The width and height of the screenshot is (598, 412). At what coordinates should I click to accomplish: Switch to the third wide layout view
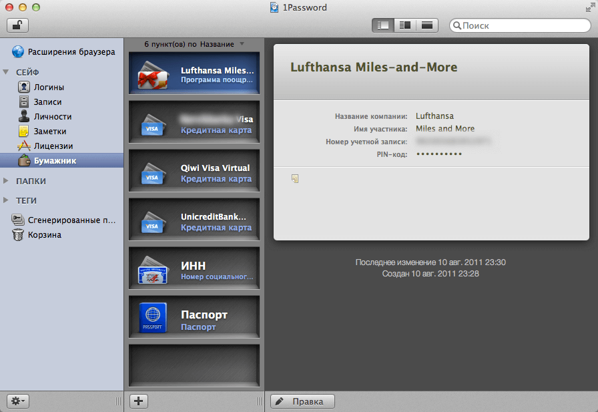point(427,25)
